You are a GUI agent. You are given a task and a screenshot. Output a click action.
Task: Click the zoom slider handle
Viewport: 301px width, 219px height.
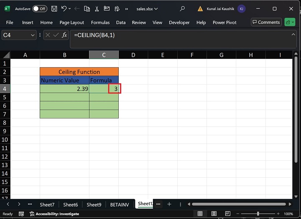[258, 214]
